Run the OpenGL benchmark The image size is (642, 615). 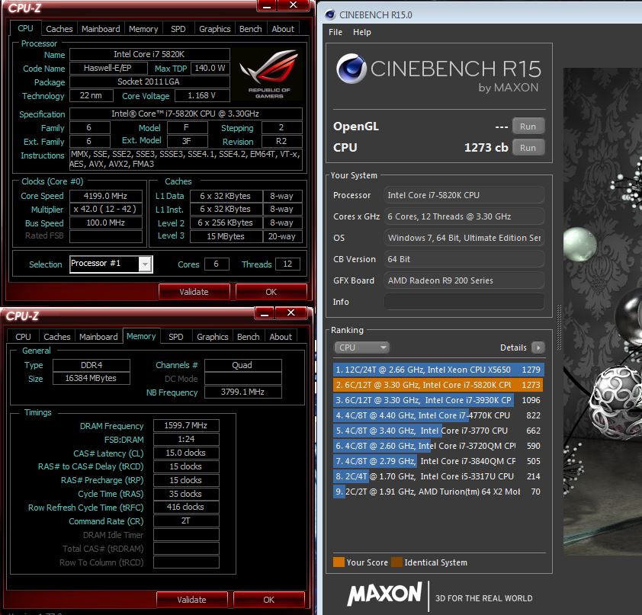pyautogui.click(x=528, y=127)
